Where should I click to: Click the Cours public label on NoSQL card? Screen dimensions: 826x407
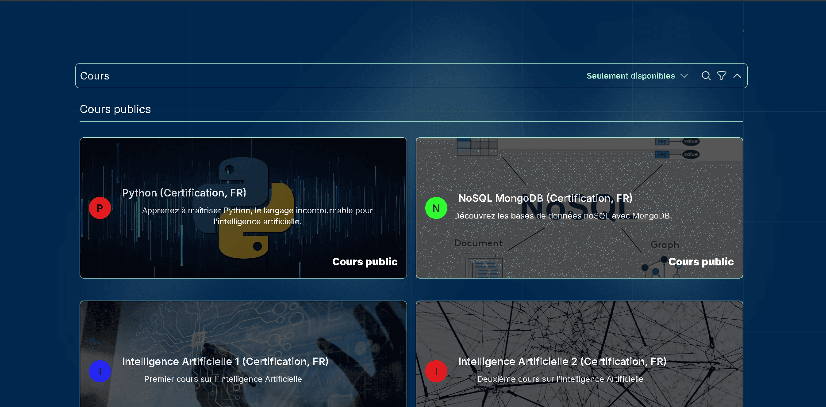coord(701,262)
